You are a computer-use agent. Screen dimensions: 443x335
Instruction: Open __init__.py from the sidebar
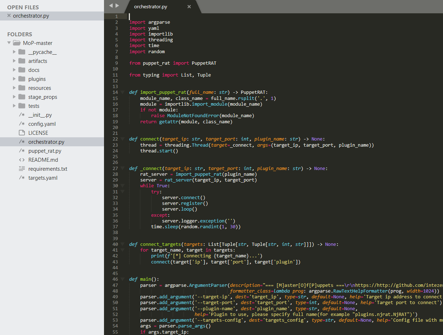[40, 115]
